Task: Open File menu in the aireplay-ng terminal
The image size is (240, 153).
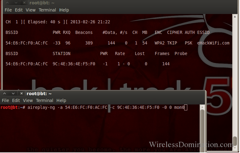Action: pyautogui.click(x=5, y=100)
